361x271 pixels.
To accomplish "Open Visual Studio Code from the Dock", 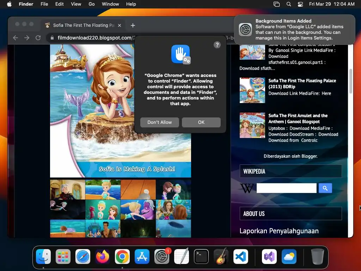I will (240, 256).
